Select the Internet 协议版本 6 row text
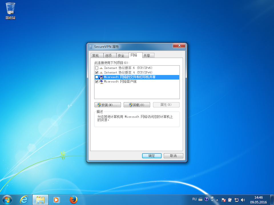The width and height of the screenshot is (274, 205). tap(128, 68)
